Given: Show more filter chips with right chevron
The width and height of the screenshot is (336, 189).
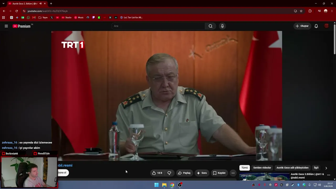Looking at the screenshot, I should point(326,168).
